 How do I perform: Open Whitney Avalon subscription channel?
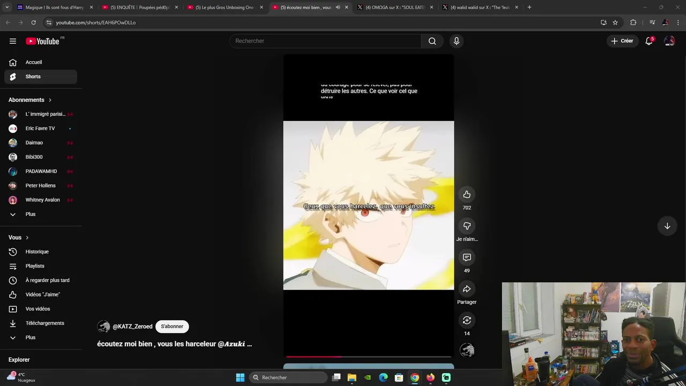41,200
